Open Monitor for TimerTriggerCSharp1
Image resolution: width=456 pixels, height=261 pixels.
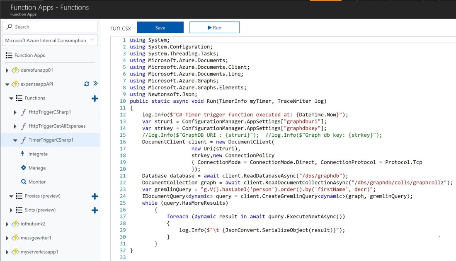point(37,182)
